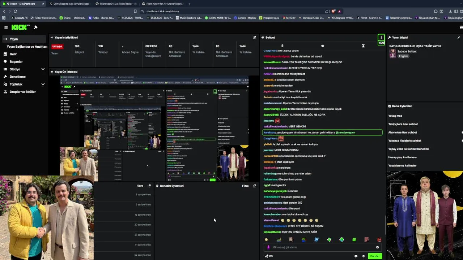Click the English language tag

(403, 56)
